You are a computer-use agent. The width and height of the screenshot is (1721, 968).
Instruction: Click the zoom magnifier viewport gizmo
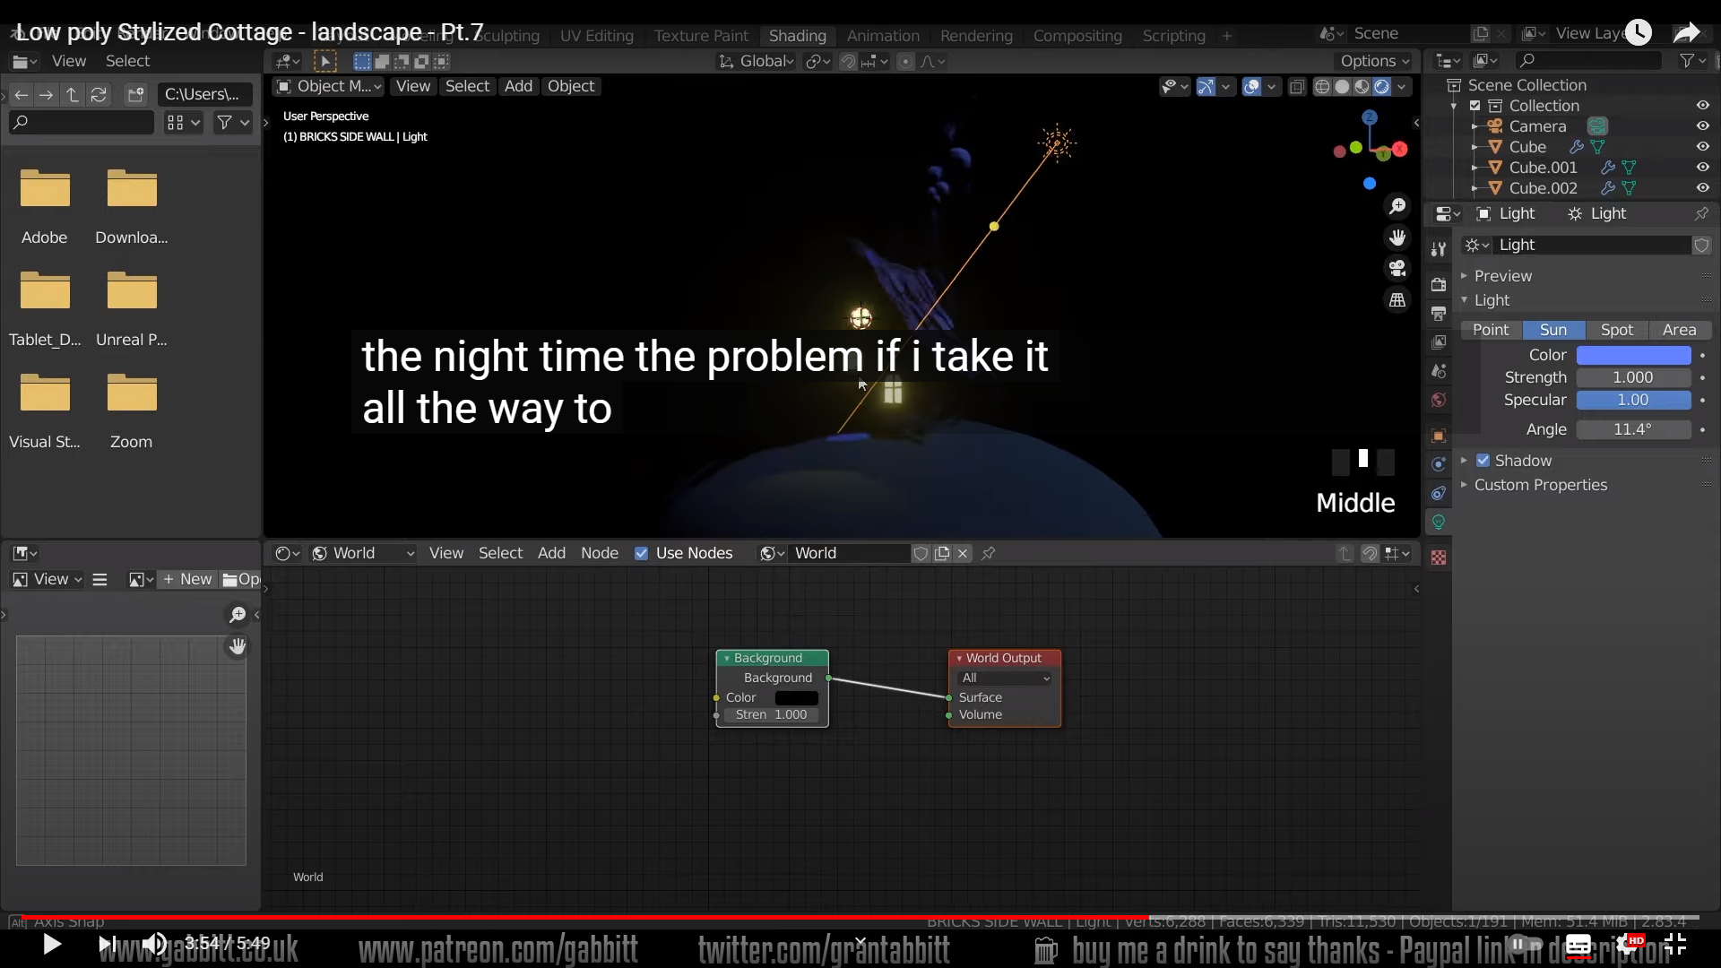coord(1397,207)
